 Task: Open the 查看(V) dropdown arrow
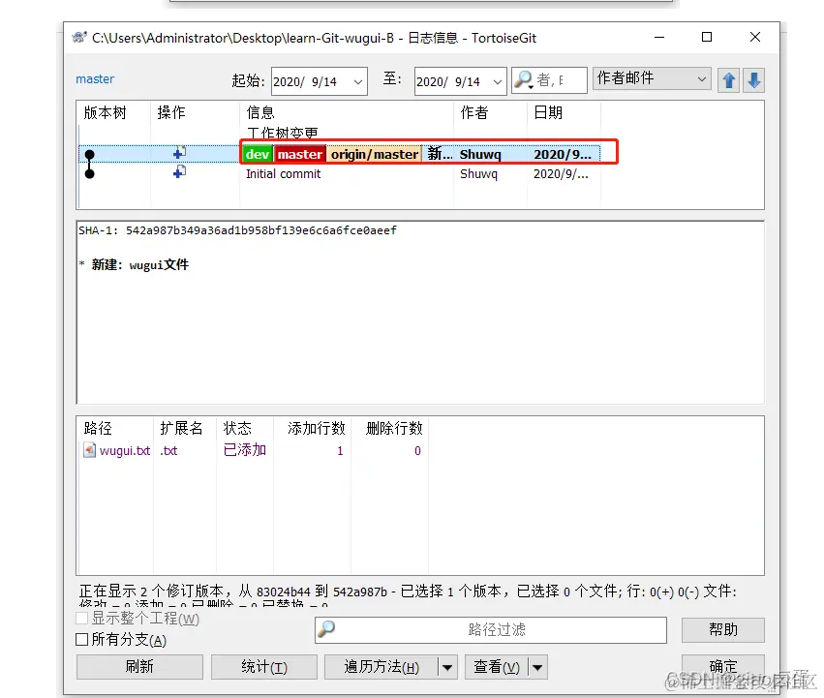point(537,668)
